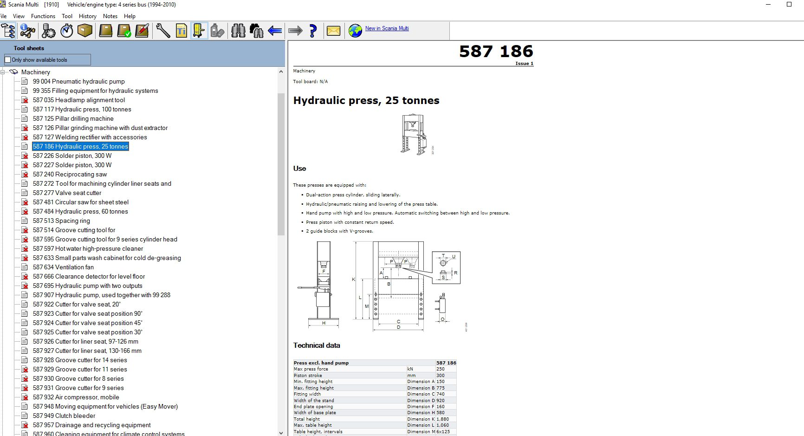
Task: Open the binoculars search tool
Action: (238, 31)
